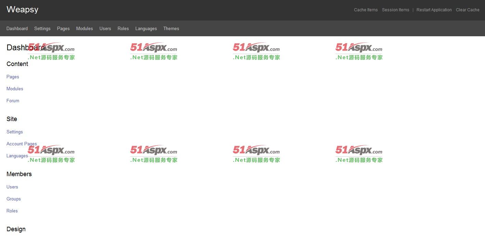Go to Modules in the navigation bar

pyautogui.click(x=84, y=28)
